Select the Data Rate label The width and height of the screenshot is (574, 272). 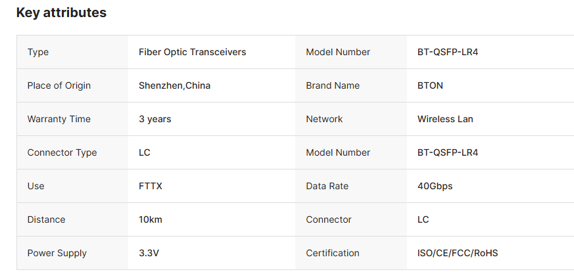pos(327,186)
